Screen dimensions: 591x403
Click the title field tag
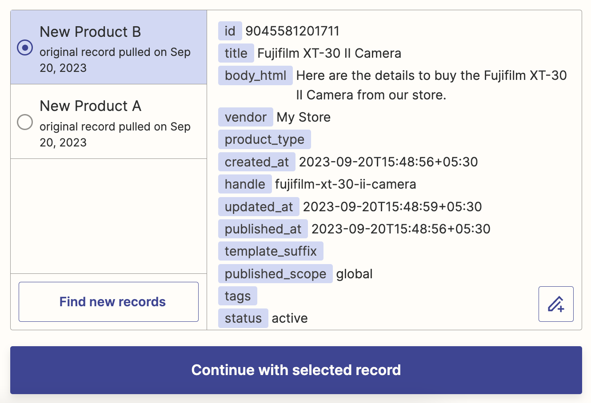236,53
